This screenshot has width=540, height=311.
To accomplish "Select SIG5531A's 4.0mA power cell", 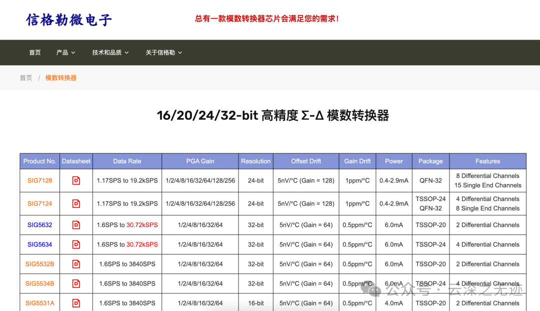I will pyautogui.click(x=394, y=303).
